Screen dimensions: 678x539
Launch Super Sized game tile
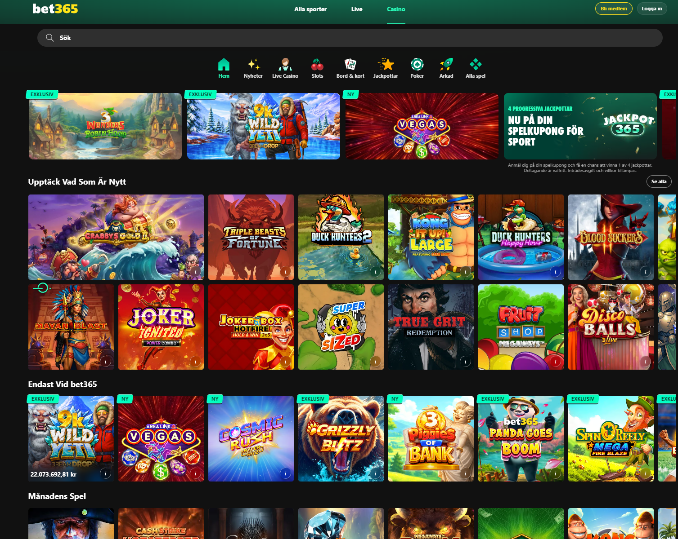coord(341,327)
